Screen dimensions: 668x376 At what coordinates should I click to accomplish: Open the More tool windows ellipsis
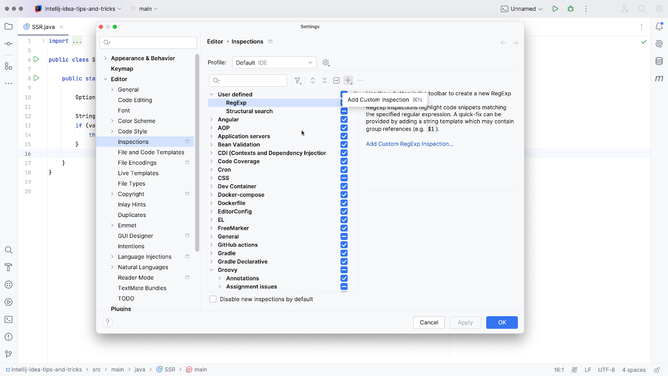click(8, 84)
